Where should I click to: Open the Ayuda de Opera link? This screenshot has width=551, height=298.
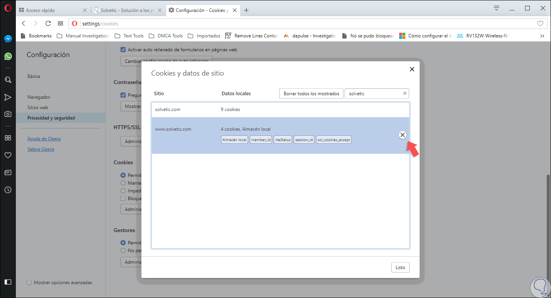coord(44,139)
